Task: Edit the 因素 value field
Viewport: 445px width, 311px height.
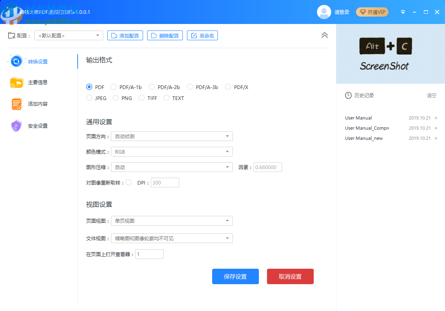Action: (267, 167)
